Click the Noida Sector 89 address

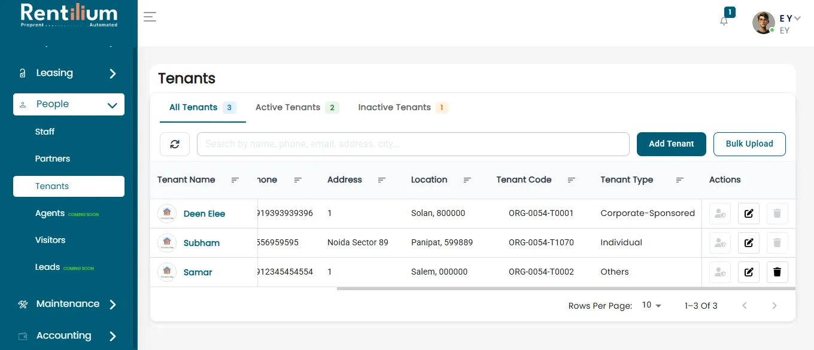tap(358, 242)
